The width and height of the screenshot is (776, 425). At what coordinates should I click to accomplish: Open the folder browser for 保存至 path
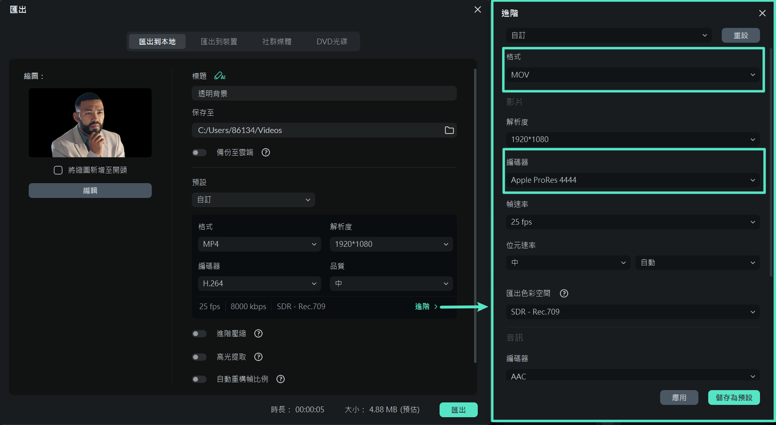click(x=449, y=130)
